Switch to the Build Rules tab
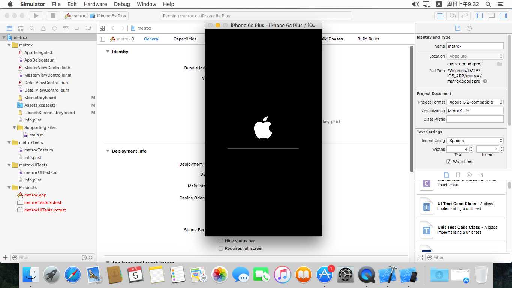This screenshot has width=512, height=288. point(368,39)
